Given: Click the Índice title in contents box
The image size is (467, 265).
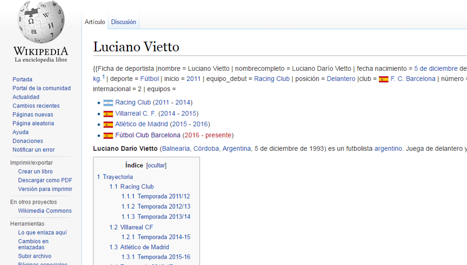Looking at the screenshot, I should [134, 165].
